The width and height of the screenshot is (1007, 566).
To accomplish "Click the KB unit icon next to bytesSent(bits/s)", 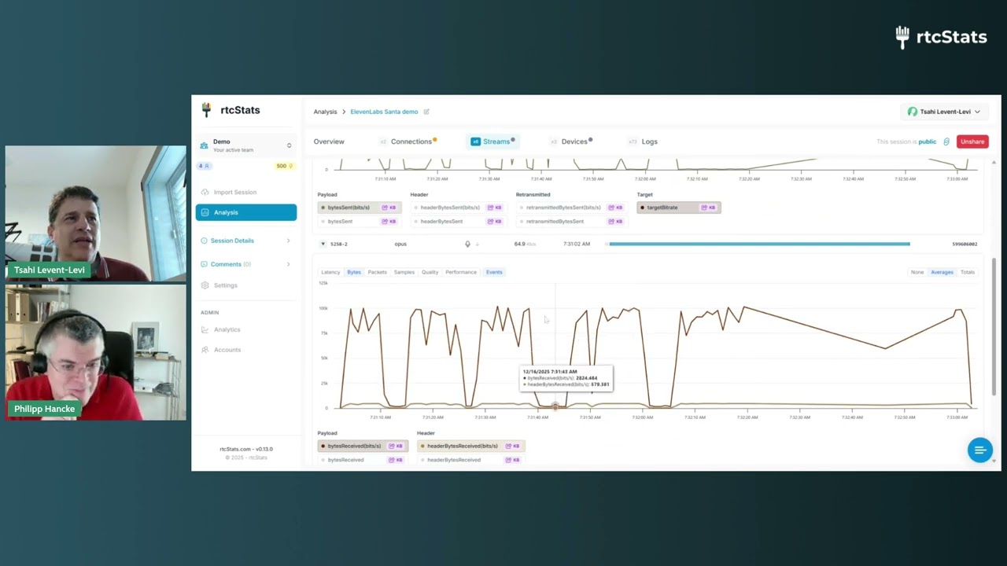I will click(x=389, y=208).
